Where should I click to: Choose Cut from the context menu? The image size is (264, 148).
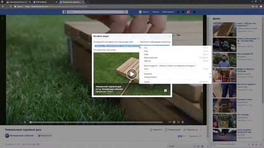pyautogui.click(x=175, y=48)
